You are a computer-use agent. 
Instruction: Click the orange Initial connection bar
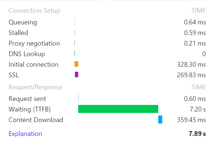[x=76, y=64]
